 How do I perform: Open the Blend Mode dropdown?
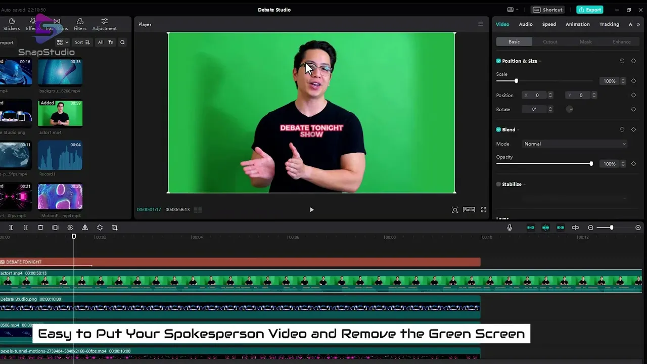pyautogui.click(x=575, y=144)
